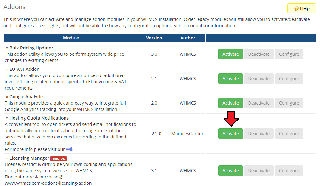The image size is (320, 186).
Task: Activate Hosting Quota Notifications module
Action: [230, 134]
